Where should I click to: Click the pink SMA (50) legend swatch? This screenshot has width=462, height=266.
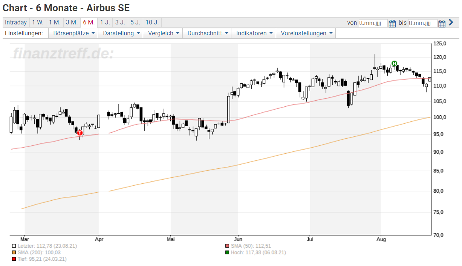[x=227, y=246]
